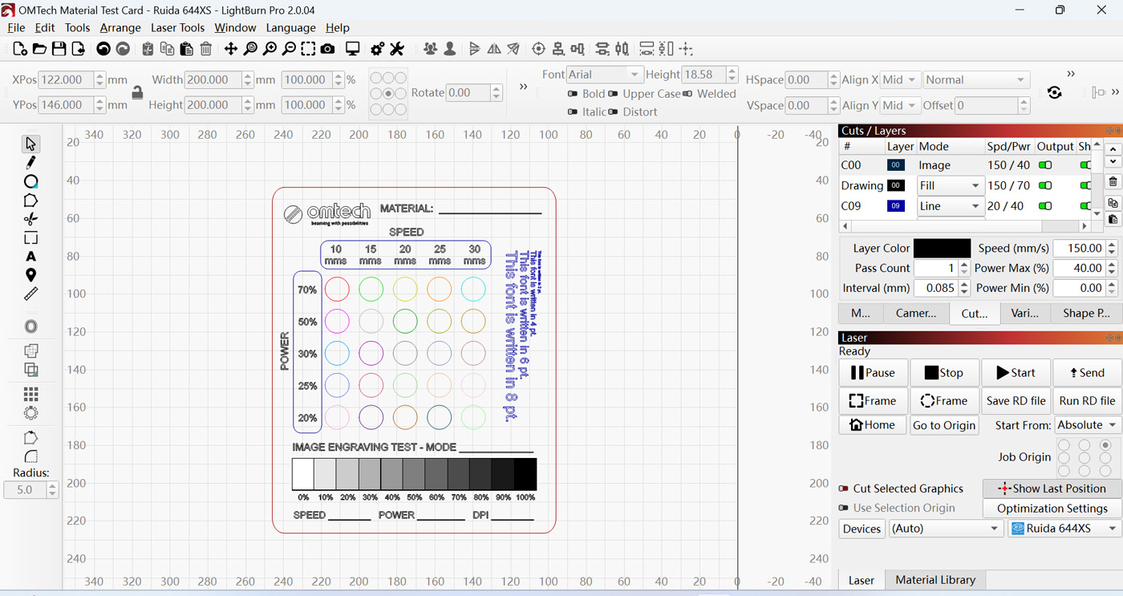The width and height of the screenshot is (1123, 596).
Task: Open the Font Arial dropdown
Action: [604, 75]
